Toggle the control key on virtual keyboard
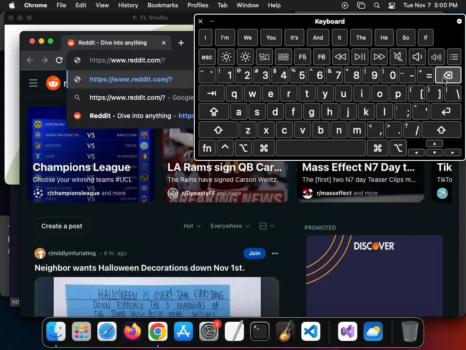 225,148
